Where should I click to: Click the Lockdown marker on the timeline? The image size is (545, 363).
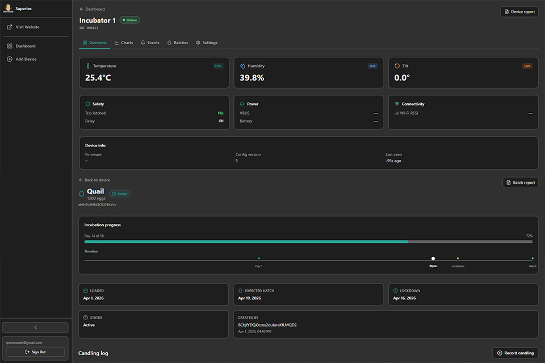[457, 257]
